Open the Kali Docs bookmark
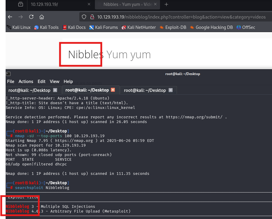272x219 pixels. [74, 27]
